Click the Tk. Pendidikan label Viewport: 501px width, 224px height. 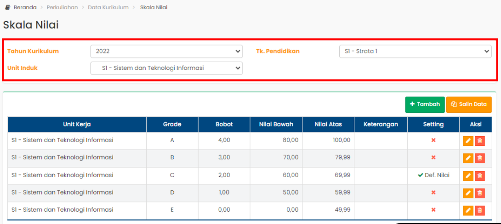pos(278,51)
